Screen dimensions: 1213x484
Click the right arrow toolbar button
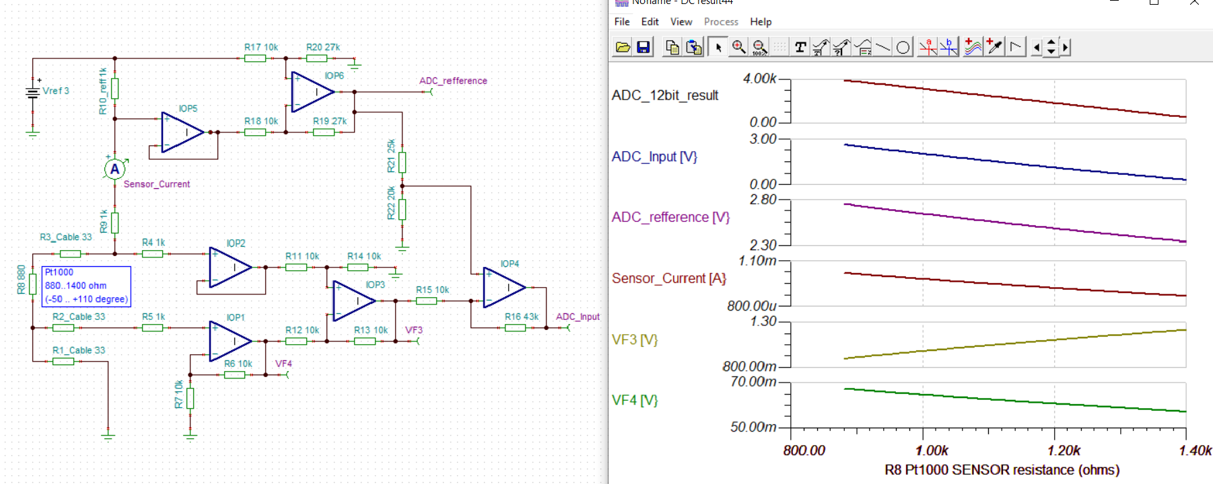[1065, 47]
